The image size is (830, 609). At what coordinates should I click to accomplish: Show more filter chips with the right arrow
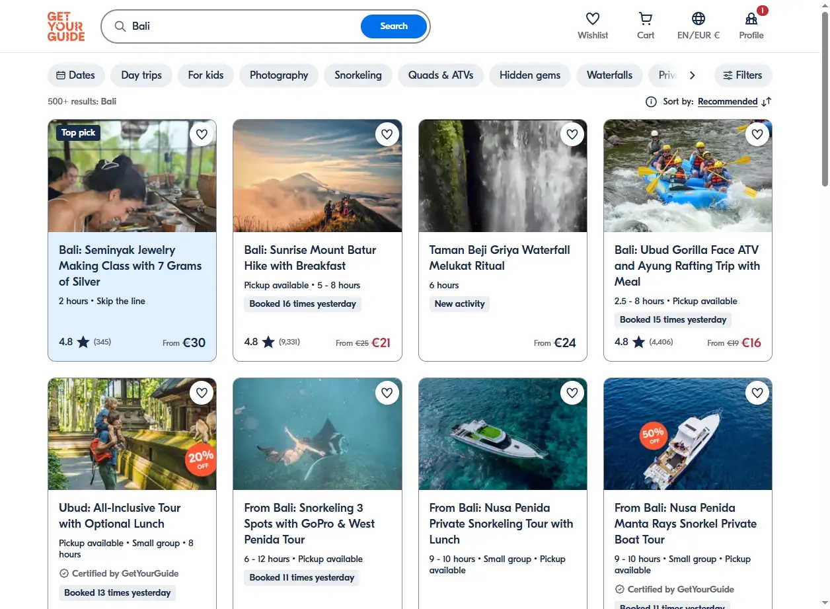[x=692, y=75]
